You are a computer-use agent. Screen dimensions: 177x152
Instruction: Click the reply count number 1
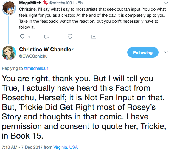click(x=29, y=37)
